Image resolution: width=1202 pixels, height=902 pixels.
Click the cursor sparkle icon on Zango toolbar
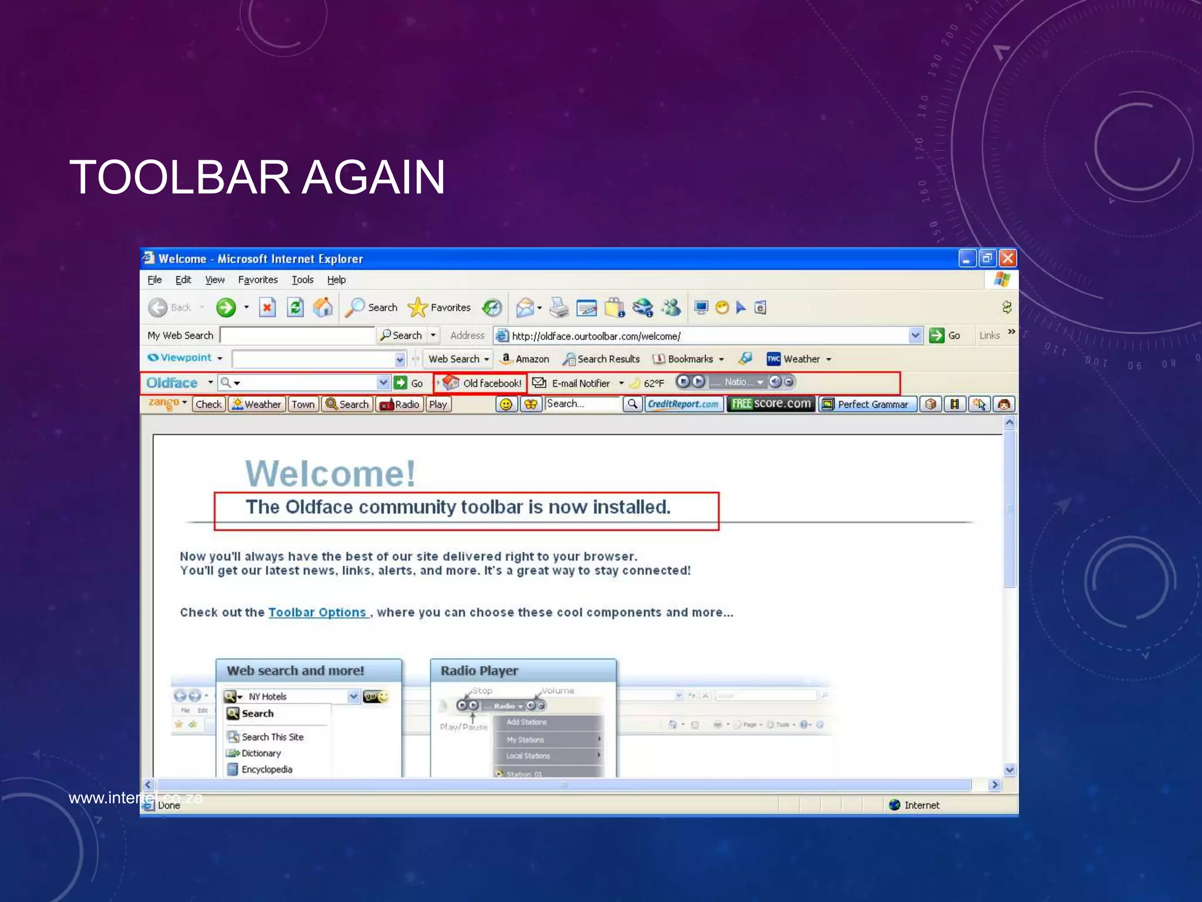click(x=980, y=404)
